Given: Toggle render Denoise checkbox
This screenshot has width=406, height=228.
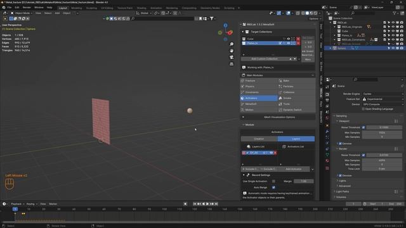Looking at the screenshot, I should pos(340,175).
